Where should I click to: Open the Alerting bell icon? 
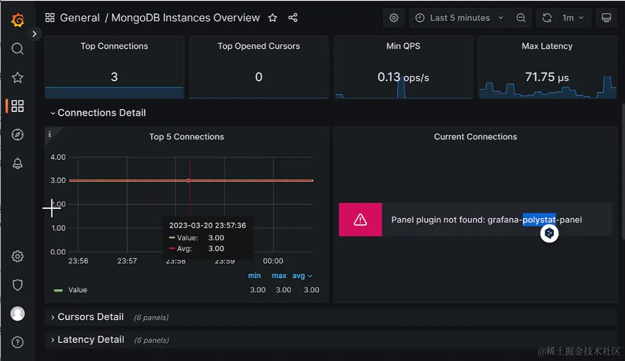pos(17,163)
